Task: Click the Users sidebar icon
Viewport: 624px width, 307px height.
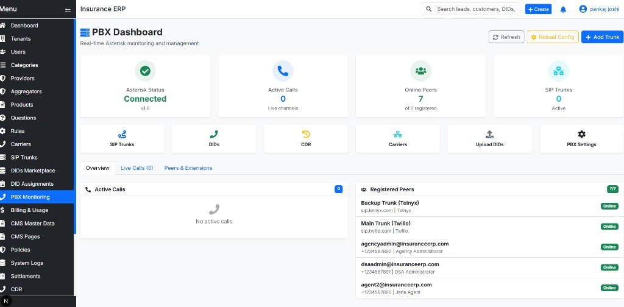Action: pyautogui.click(x=2, y=52)
